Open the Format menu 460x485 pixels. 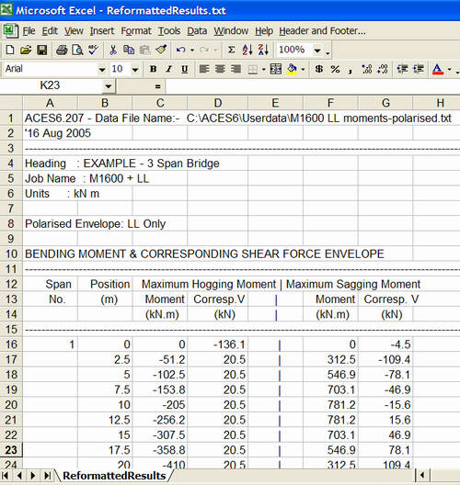[x=136, y=31]
